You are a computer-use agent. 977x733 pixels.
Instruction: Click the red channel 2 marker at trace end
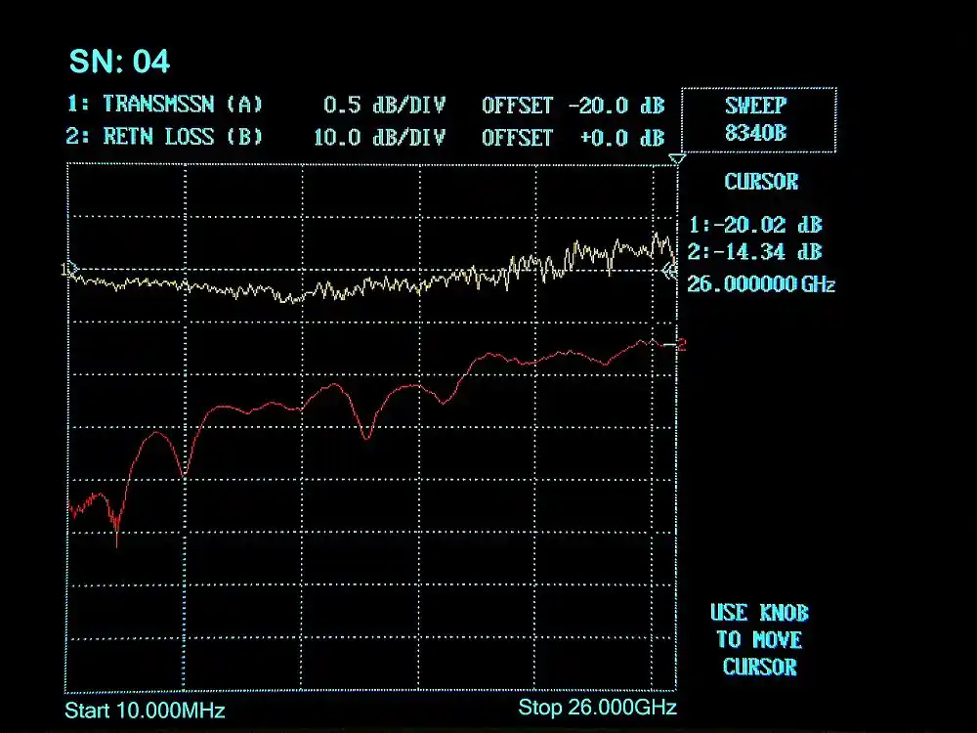680,344
